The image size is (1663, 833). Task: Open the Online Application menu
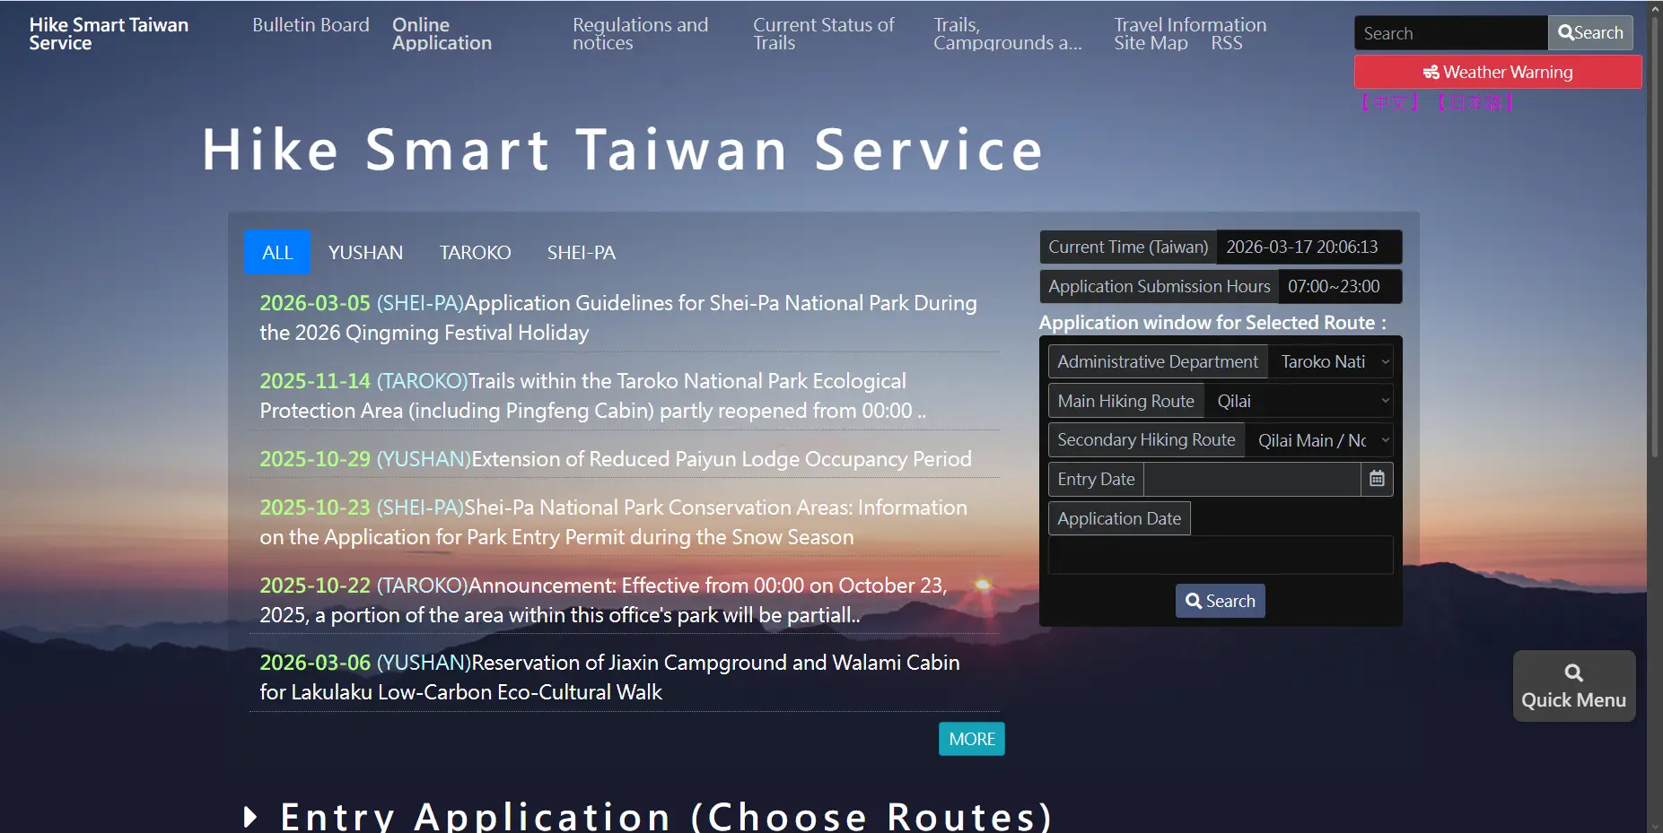point(442,34)
